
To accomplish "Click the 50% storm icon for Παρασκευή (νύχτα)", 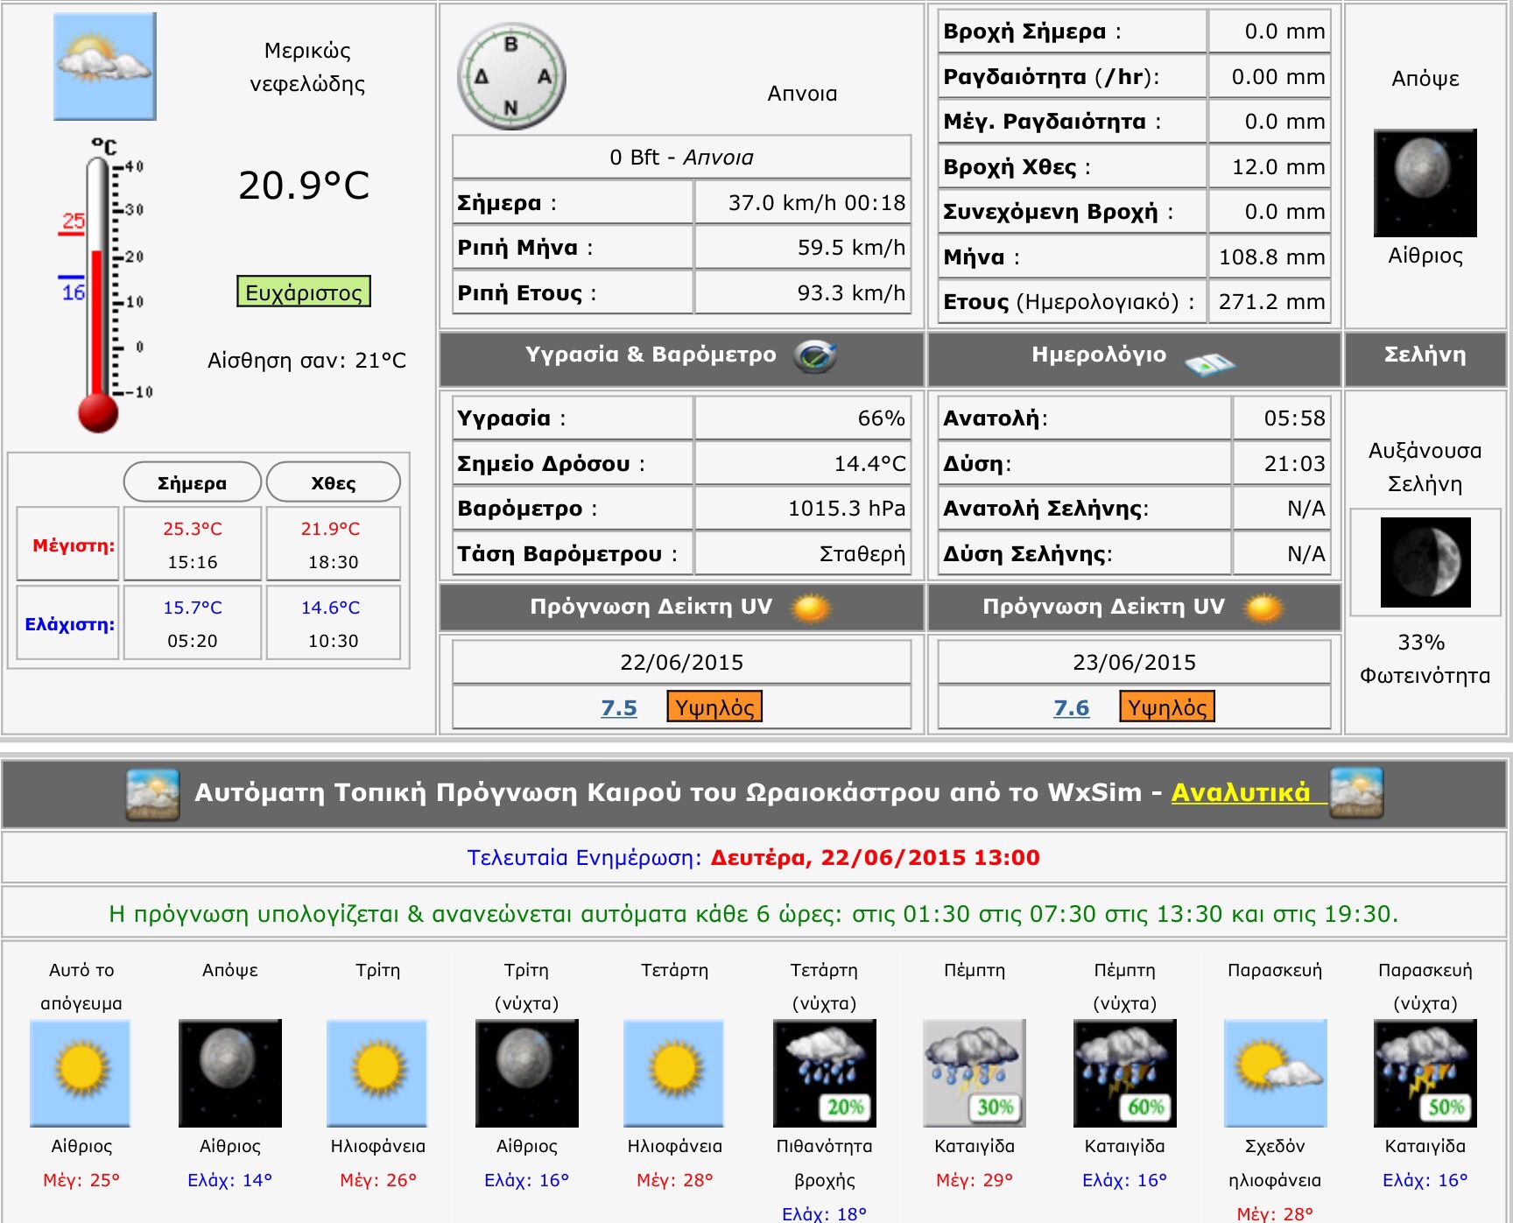I will pyautogui.click(x=1425, y=1072).
